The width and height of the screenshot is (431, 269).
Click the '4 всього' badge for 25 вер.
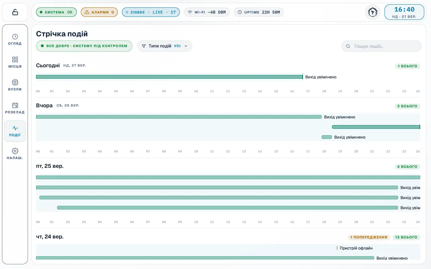pos(407,167)
